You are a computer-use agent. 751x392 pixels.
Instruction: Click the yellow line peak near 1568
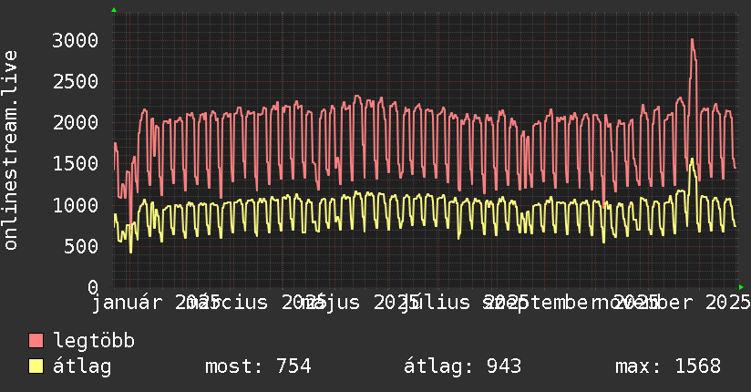[692, 160]
